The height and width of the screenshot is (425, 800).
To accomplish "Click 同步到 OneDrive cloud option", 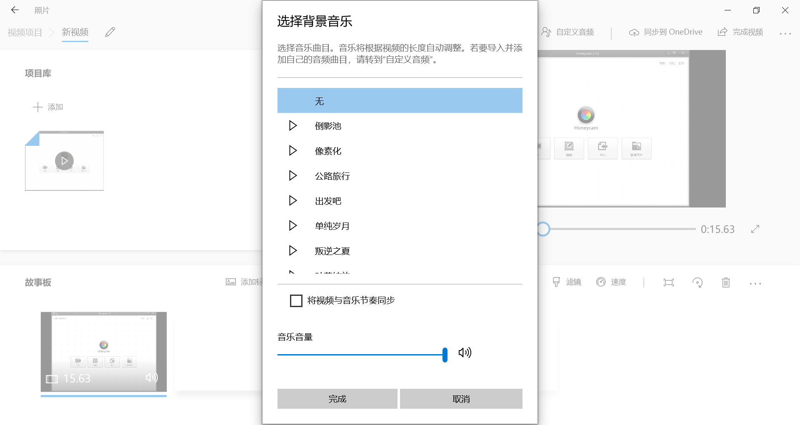I will point(665,32).
